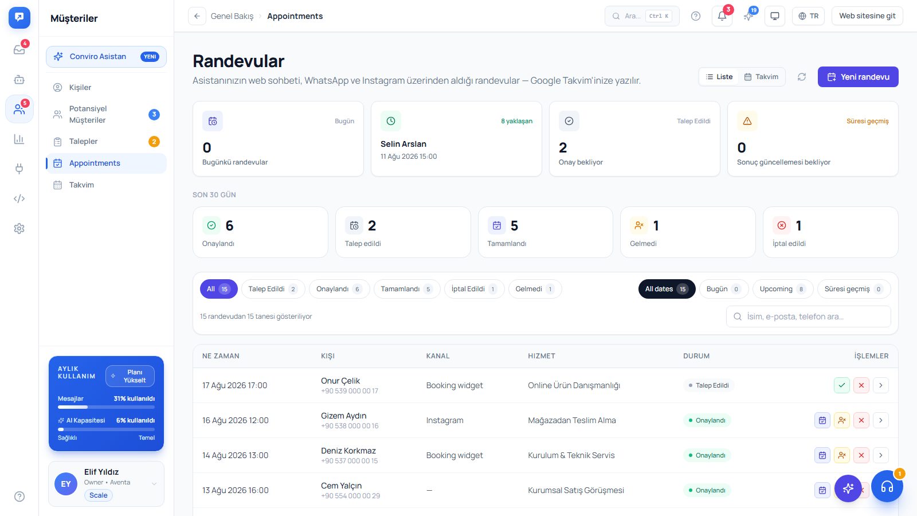Select the Onaylandı status filter tab

pyautogui.click(x=339, y=289)
